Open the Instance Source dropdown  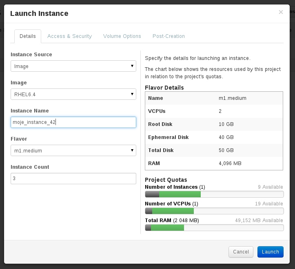[73, 66]
